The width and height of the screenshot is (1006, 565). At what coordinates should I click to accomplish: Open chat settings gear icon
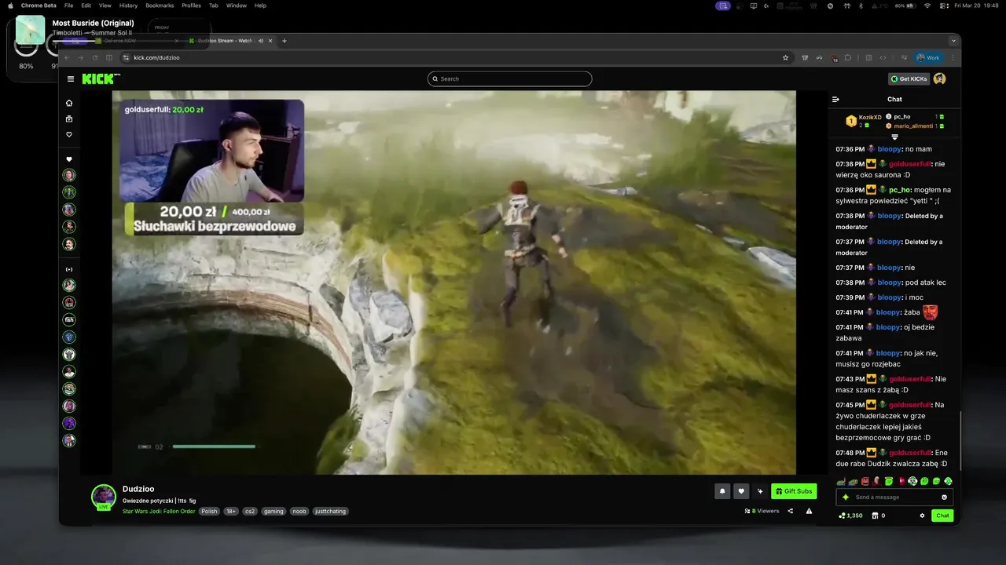click(x=922, y=516)
